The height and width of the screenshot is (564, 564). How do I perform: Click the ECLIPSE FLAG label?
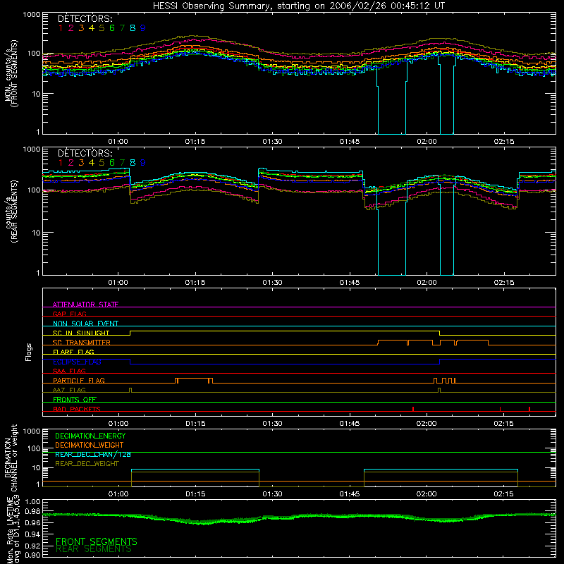point(77,362)
